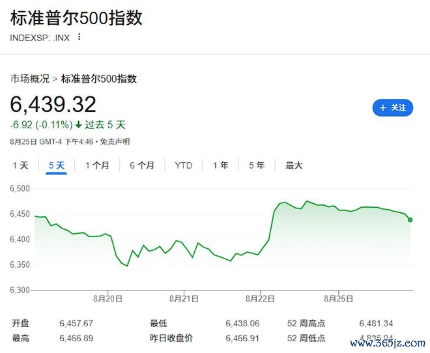Select the YTD range tab

[183, 165]
